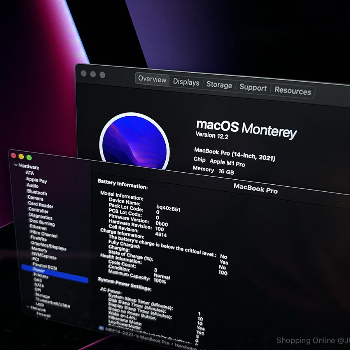
Task: Click the System Information window title "MacBook Pro"
Action: 255,189
